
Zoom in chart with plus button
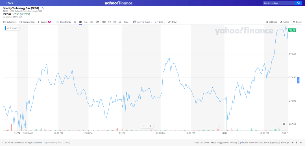tap(150, 126)
